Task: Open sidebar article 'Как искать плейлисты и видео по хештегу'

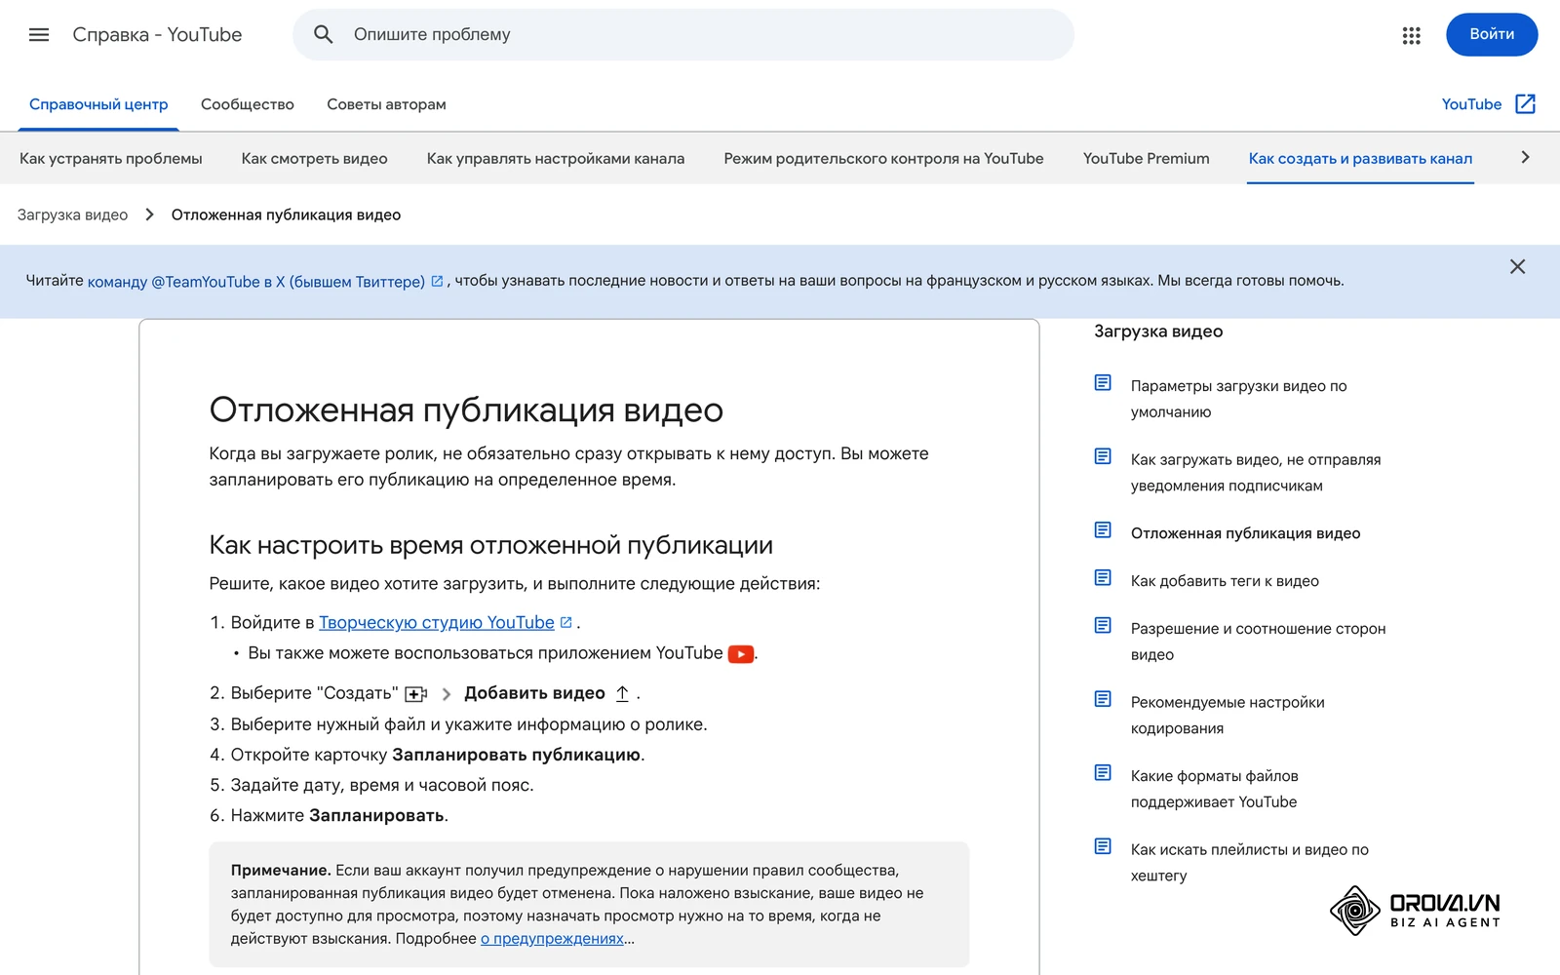Action: coord(1250,862)
